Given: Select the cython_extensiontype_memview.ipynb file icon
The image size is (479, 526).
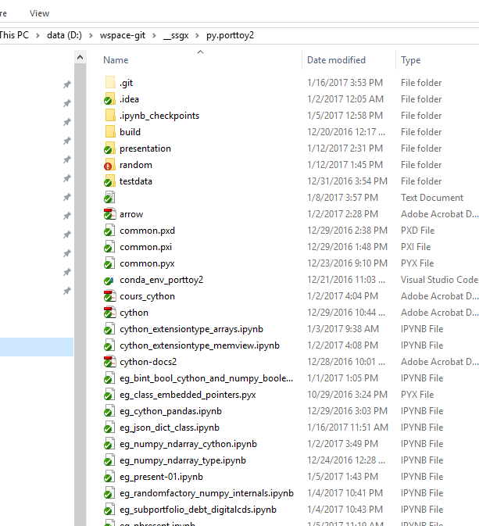Looking at the screenshot, I should 109,345.
